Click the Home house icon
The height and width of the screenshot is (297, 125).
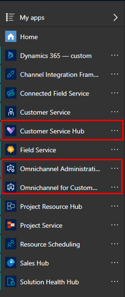[11, 36]
